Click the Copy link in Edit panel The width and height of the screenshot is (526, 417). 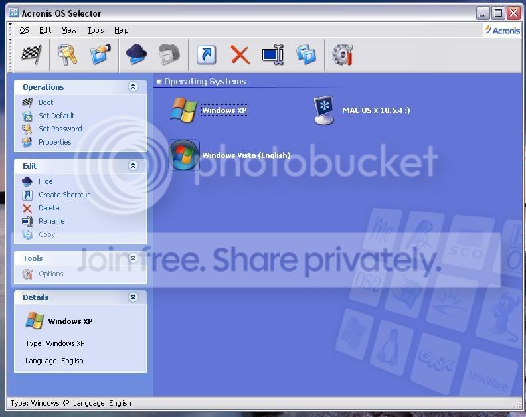click(x=46, y=235)
